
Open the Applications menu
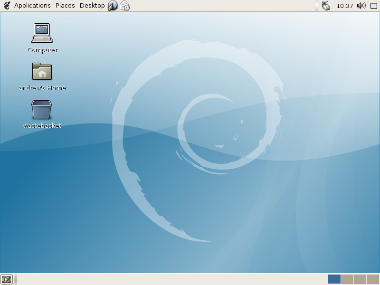point(32,6)
